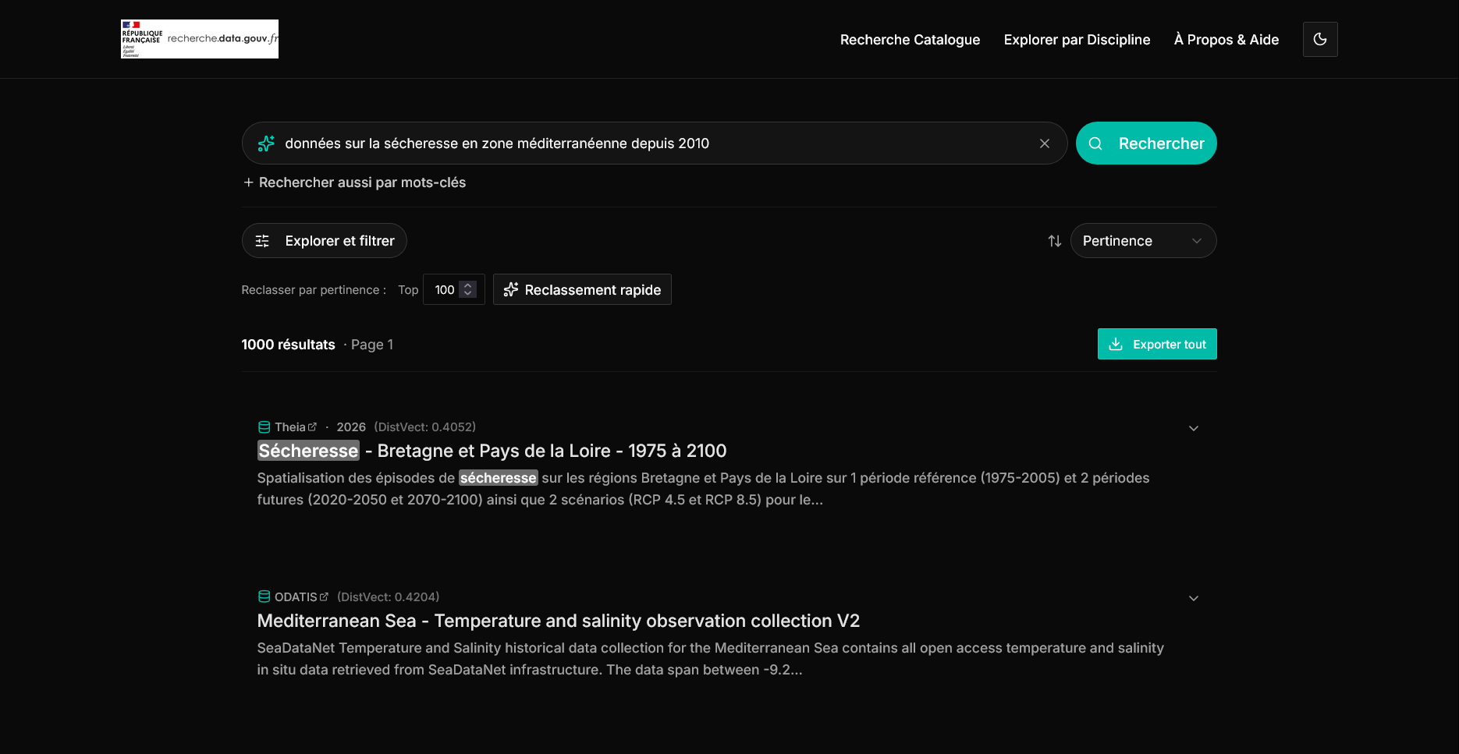This screenshot has width=1459, height=754.
Task: Click the Top 100 number field
Action: 454,289
